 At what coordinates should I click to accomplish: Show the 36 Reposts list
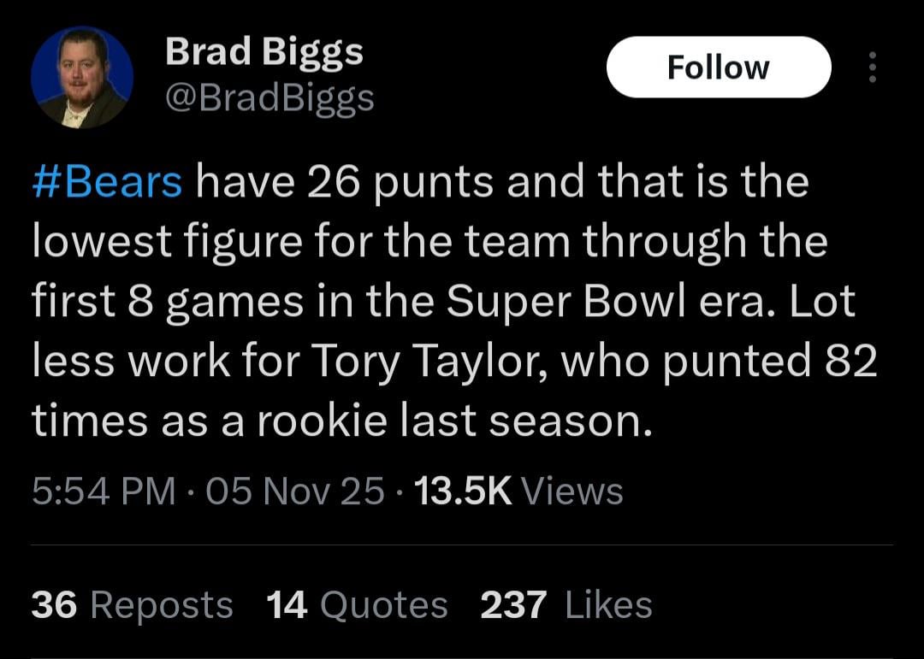132,605
